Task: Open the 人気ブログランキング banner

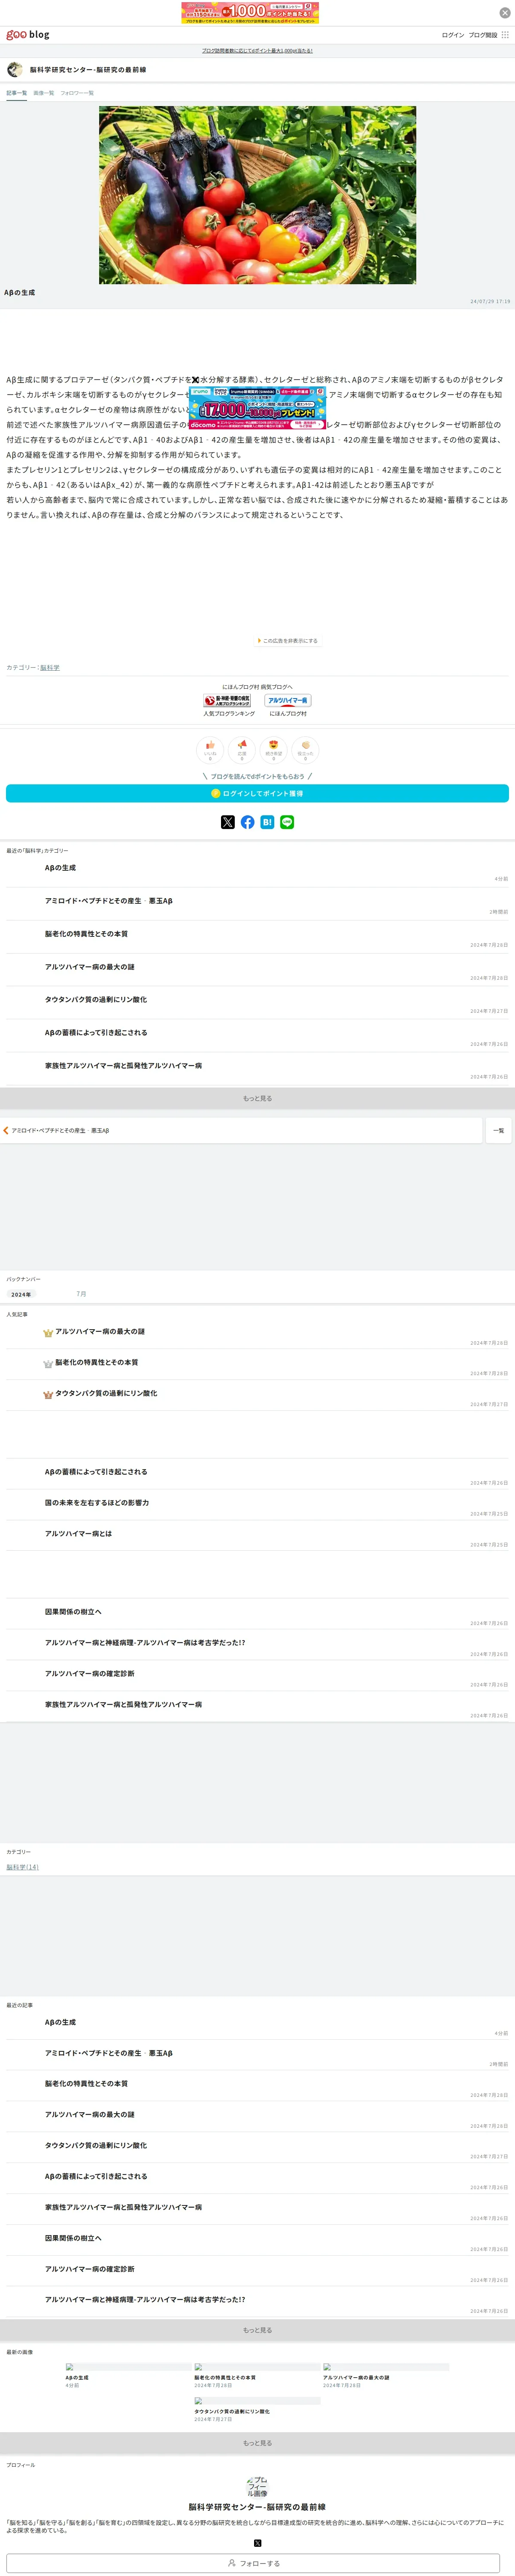Action: pyautogui.click(x=228, y=701)
